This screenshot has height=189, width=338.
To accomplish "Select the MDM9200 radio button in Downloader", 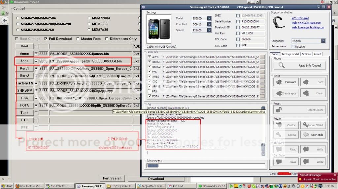I will click(89, 24).
